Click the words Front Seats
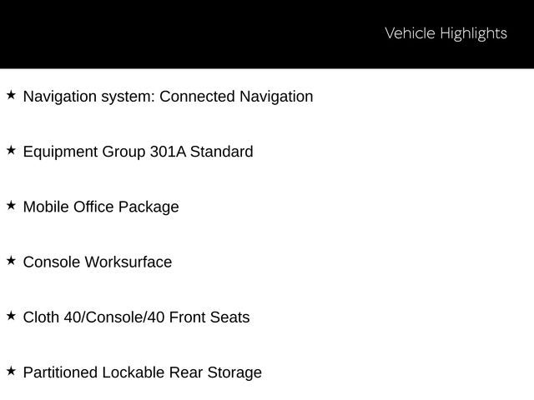This screenshot has width=534, height=400. [x=209, y=317]
